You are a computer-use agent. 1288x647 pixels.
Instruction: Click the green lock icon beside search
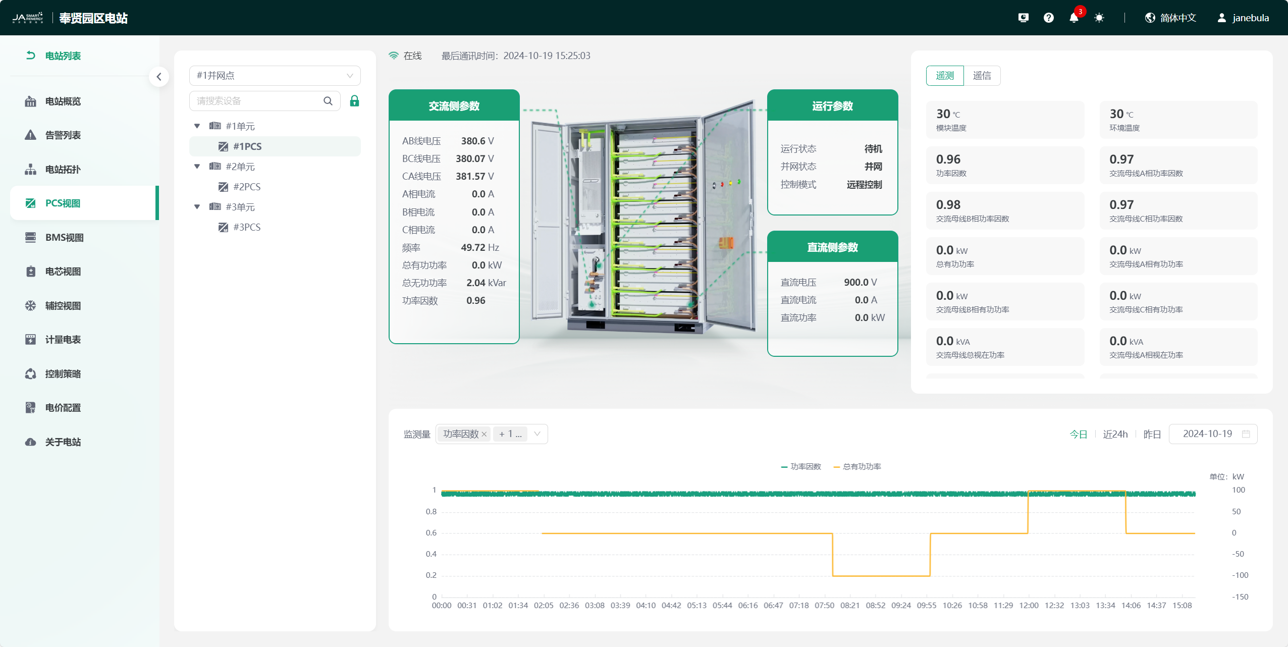coord(354,101)
